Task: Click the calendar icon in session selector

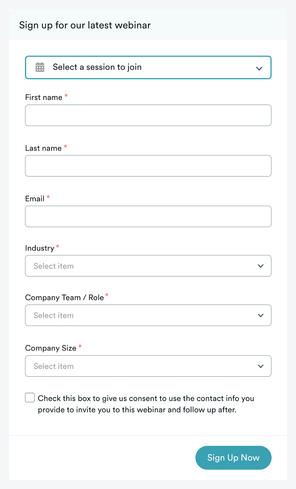Action: [x=40, y=67]
